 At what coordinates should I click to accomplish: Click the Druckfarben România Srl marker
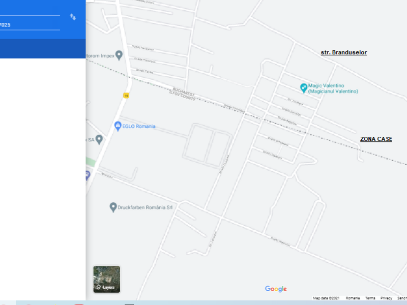point(113,207)
